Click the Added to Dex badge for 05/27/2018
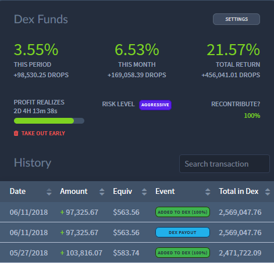 [183, 253]
